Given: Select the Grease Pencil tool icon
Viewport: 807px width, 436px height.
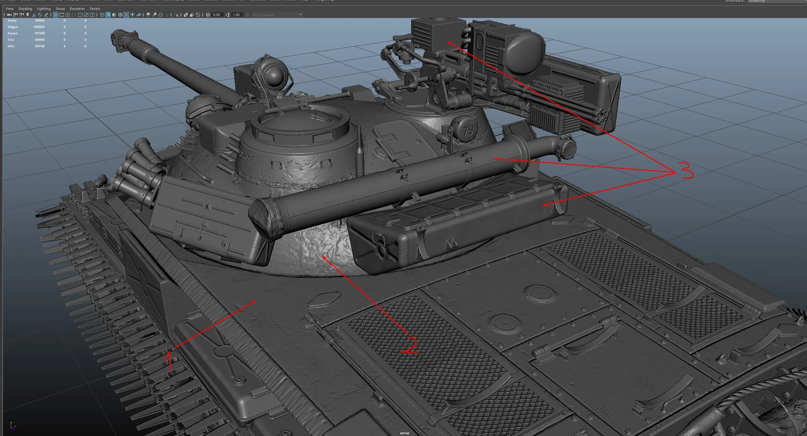Looking at the screenshot, I should (x=46, y=15).
